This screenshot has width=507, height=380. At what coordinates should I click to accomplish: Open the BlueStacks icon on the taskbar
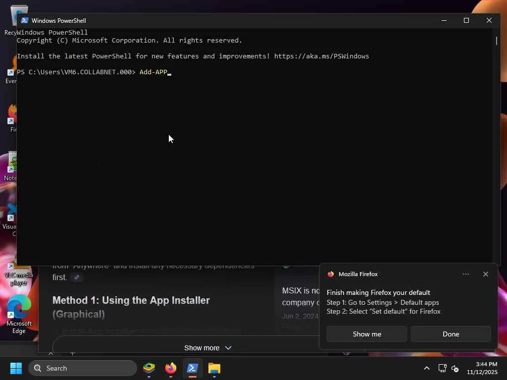[149, 368]
